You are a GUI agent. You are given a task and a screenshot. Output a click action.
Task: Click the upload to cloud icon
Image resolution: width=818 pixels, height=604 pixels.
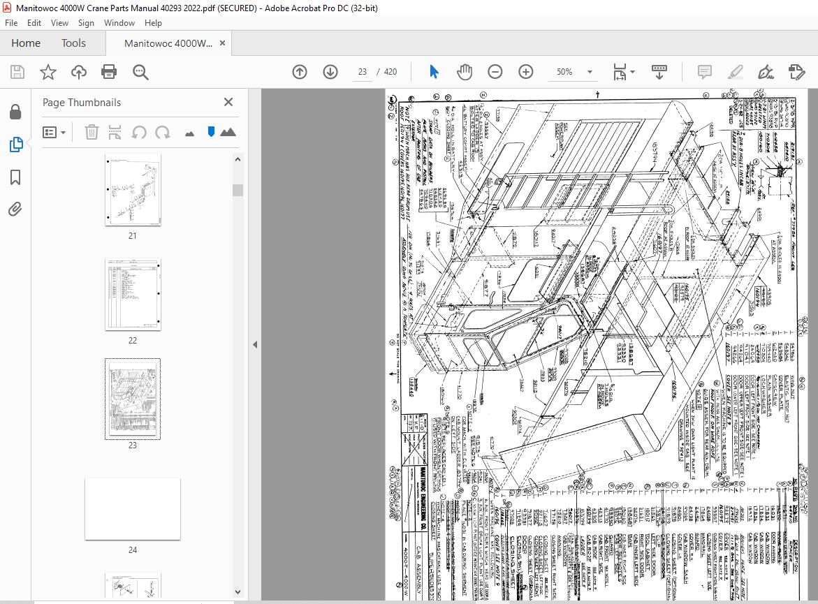79,72
